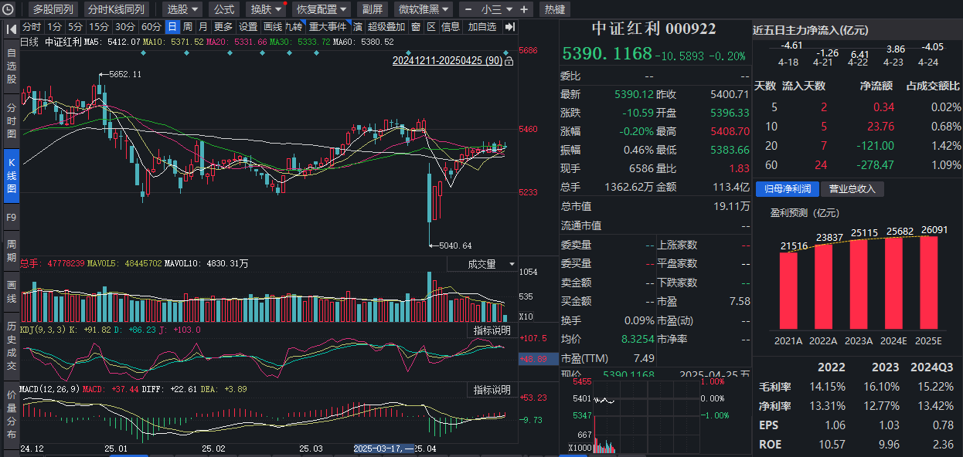Jump to first bar with the skip-back arrow icon
This screenshot has height=457, width=963.
pyautogui.click(x=11, y=27)
